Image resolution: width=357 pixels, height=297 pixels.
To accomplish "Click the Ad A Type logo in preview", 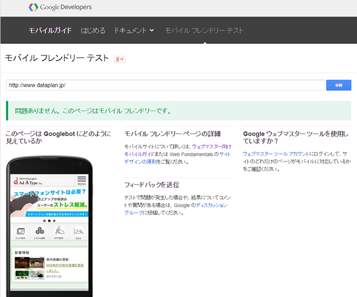I will 28,181.
